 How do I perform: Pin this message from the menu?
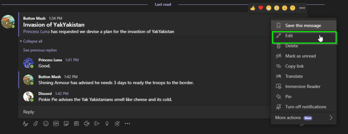(303, 97)
